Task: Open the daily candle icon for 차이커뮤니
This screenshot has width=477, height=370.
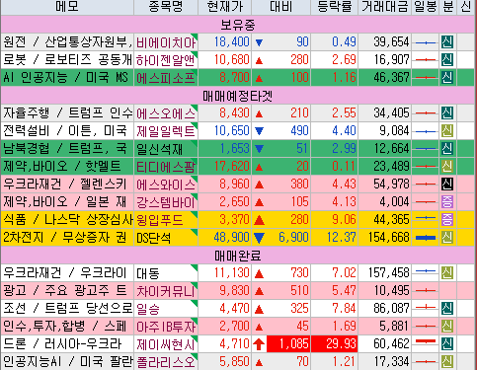Action: [x=426, y=291]
